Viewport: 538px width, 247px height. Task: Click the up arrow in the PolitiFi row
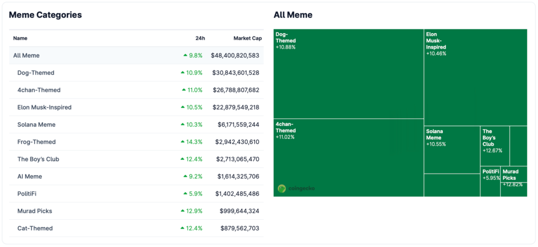point(185,194)
